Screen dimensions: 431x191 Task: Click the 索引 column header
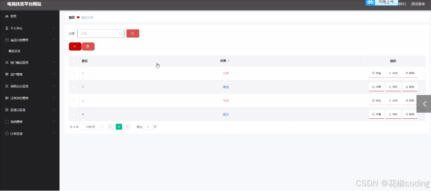(x=85, y=61)
